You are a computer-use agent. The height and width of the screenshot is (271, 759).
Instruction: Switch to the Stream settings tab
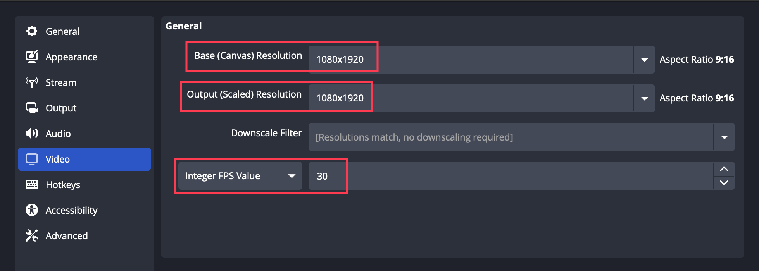coord(61,82)
